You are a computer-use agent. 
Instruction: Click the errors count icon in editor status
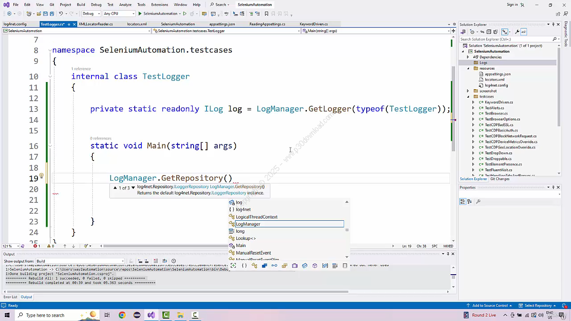37,246
